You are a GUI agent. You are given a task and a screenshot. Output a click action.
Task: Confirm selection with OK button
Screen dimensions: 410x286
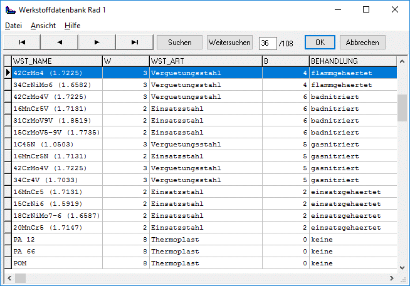(x=320, y=43)
